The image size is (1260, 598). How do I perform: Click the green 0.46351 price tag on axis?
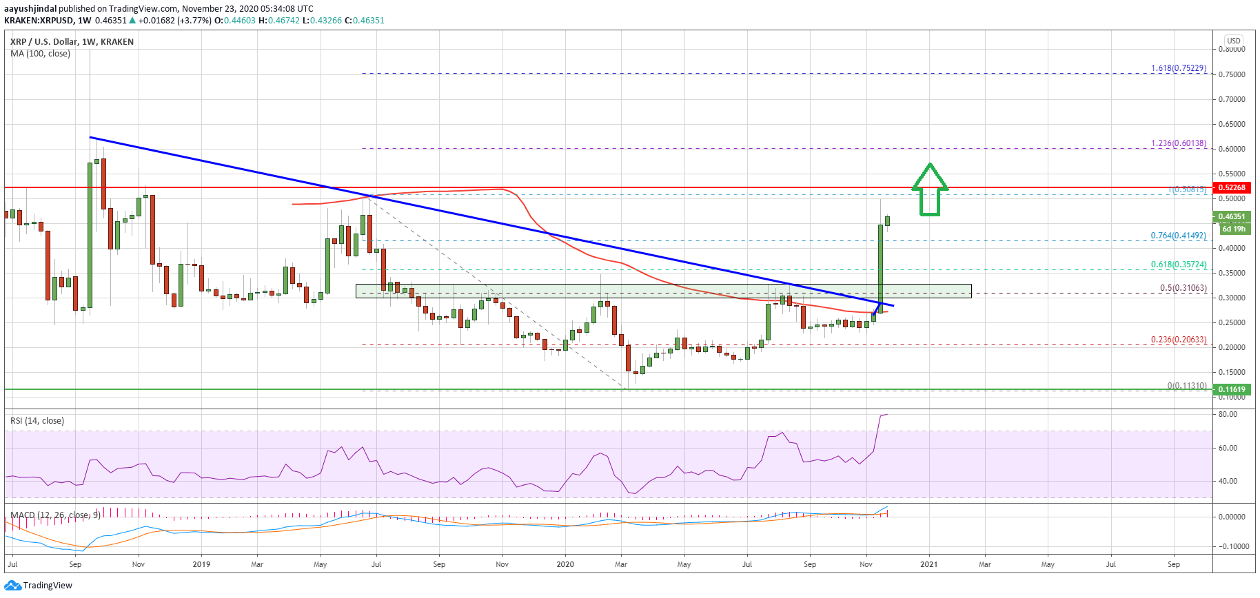(1232, 216)
